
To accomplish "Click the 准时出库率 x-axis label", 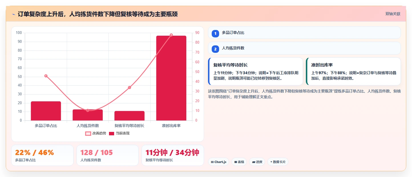I will point(171,126).
